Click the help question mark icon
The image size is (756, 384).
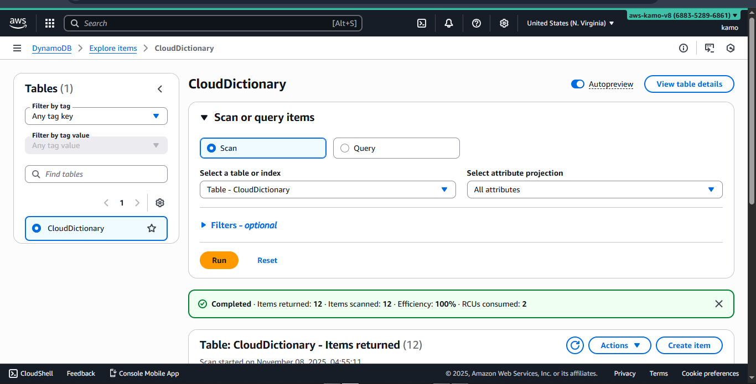click(x=477, y=23)
